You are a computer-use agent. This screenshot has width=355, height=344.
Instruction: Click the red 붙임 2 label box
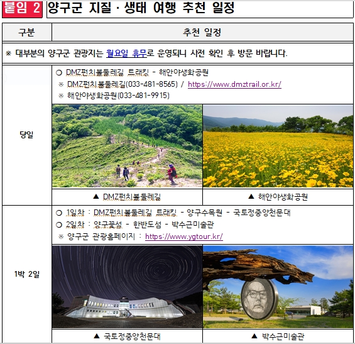[x=22, y=9]
